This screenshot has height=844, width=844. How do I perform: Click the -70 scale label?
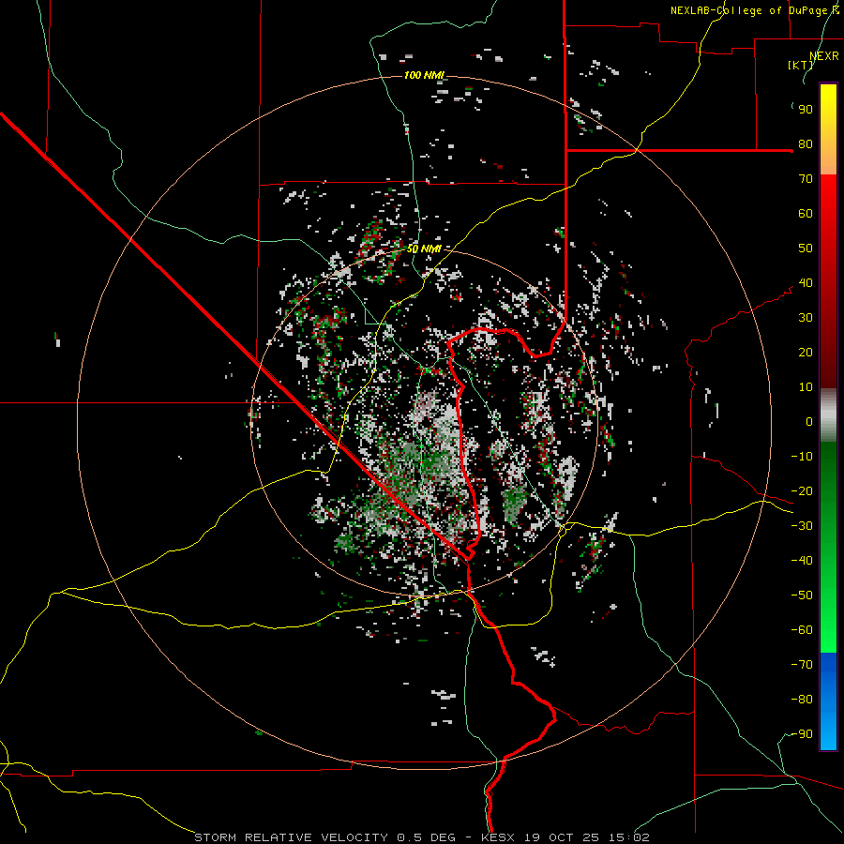pyautogui.click(x=802, y=665)
